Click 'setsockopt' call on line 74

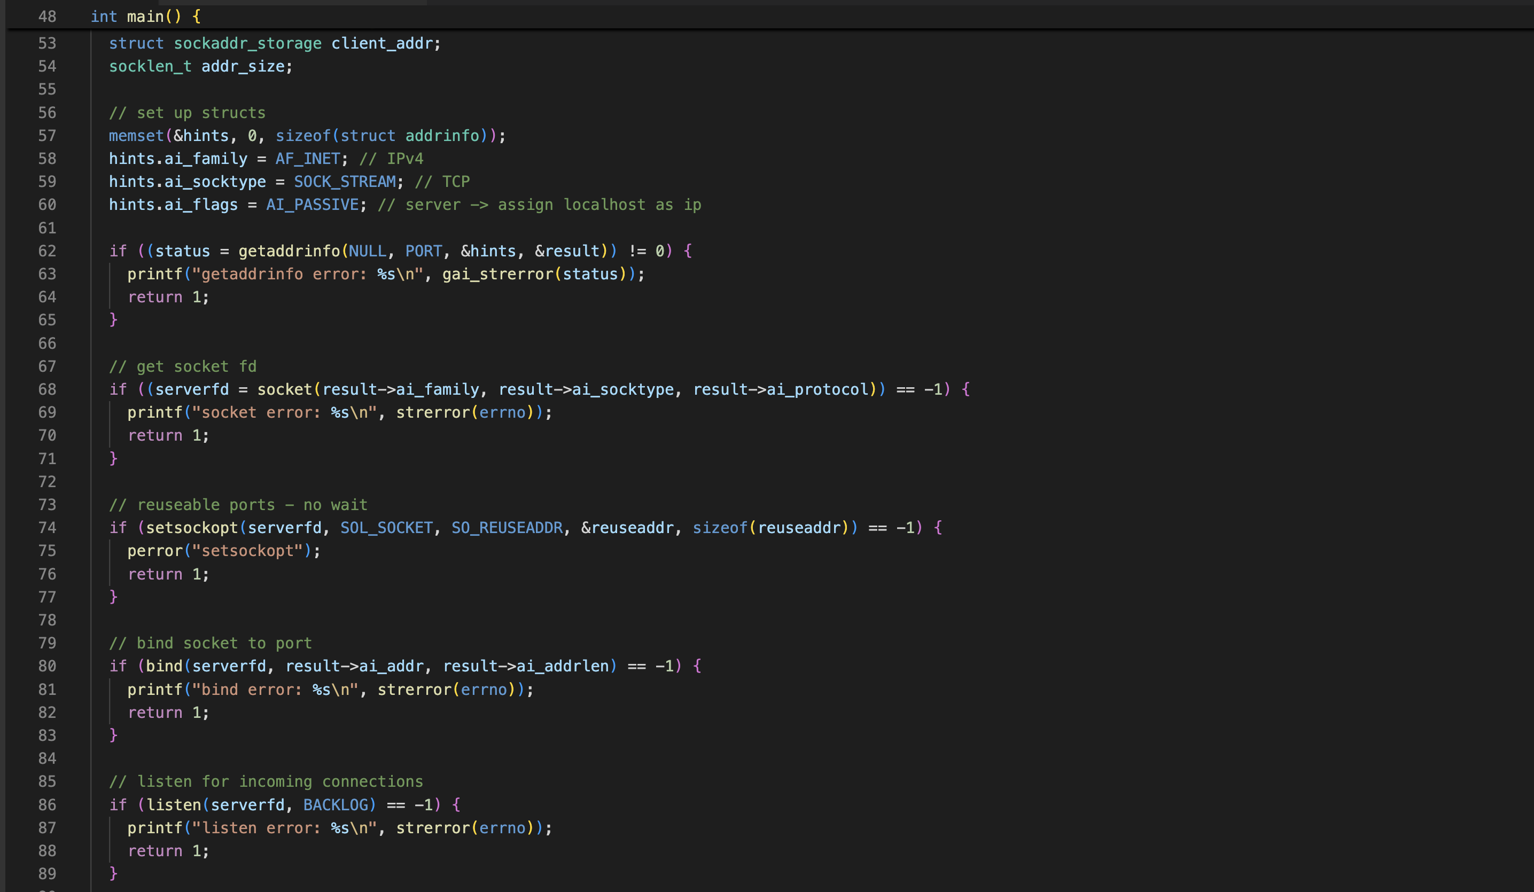pyautogui.click(x=192, y=528)
